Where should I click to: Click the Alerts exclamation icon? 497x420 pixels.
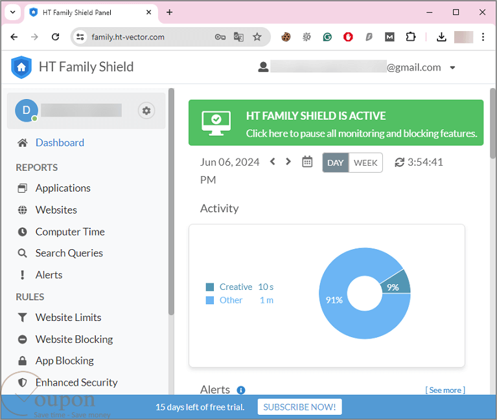pos(22,275)
